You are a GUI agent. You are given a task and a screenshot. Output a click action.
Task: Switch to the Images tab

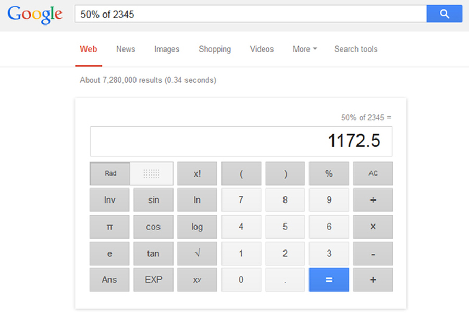(x=167, y=49)
